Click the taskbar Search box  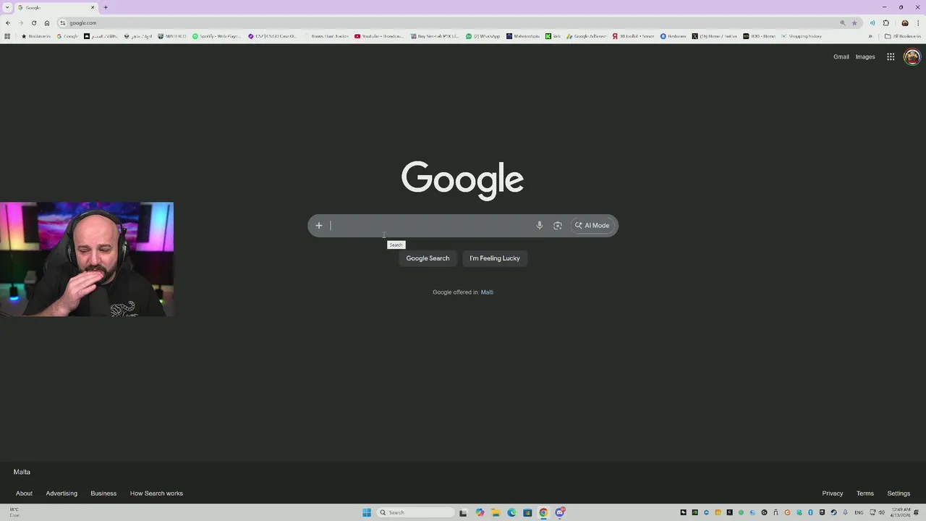[x=415, y=512]
